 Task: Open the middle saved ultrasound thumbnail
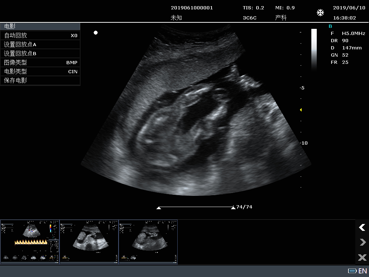(x=89, y=242)
